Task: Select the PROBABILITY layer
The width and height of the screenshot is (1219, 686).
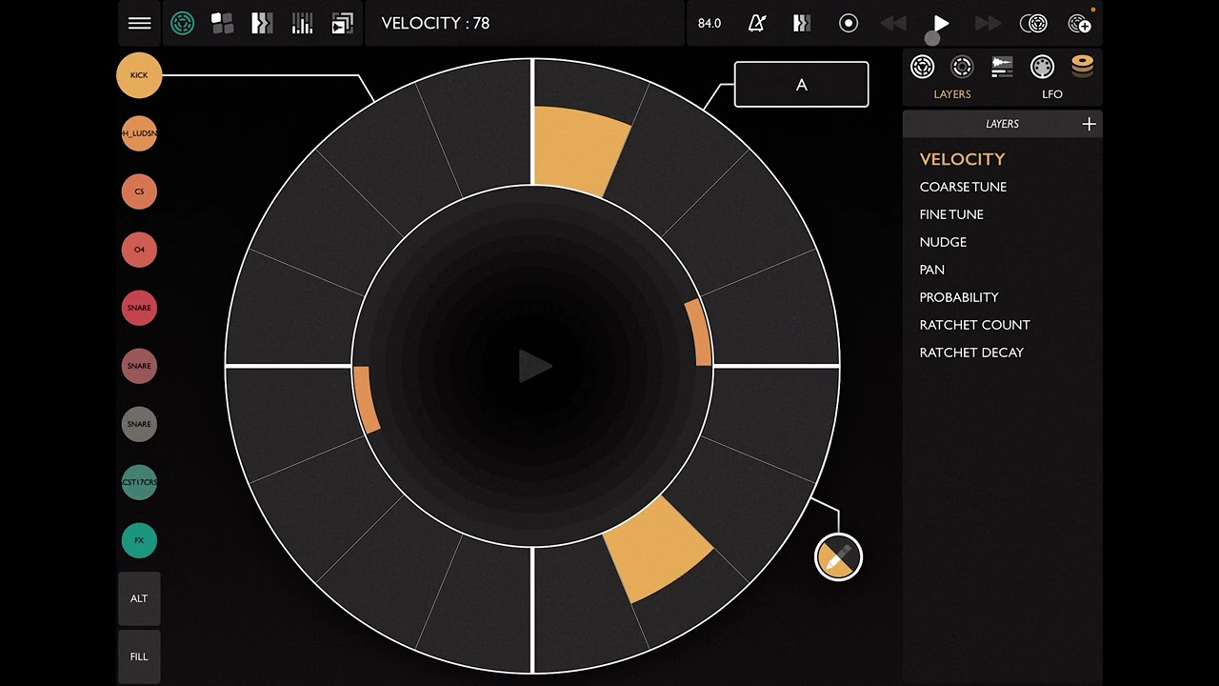Action: coord(959,297)
